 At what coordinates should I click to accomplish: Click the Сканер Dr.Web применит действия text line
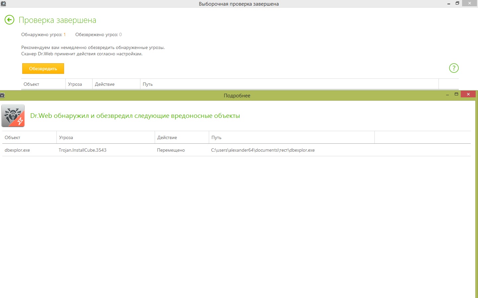click(x=82, y=54)
